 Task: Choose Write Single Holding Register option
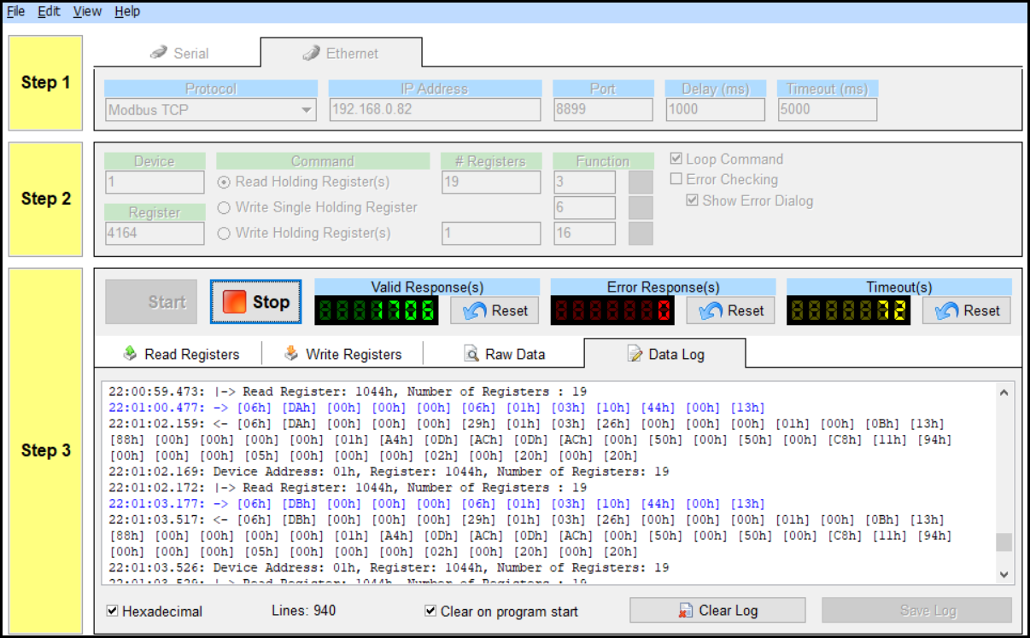click(x=225, y=207)
